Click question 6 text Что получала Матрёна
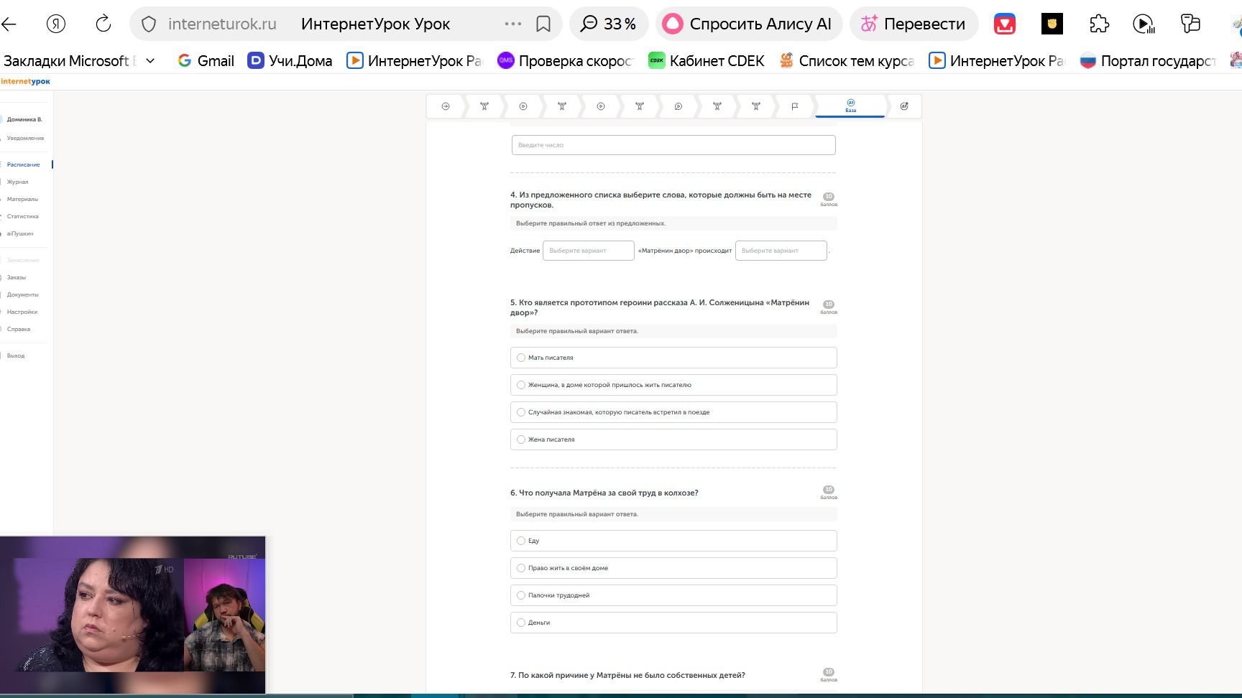Screen dimensions: 1242x698 (604, 493)
